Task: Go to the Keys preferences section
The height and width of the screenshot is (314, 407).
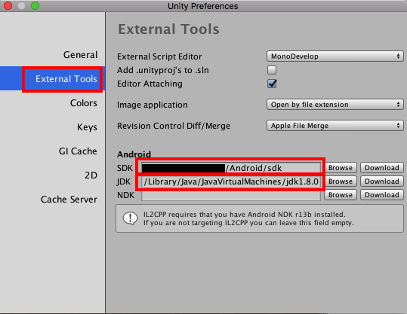Action: click(87, 127)
